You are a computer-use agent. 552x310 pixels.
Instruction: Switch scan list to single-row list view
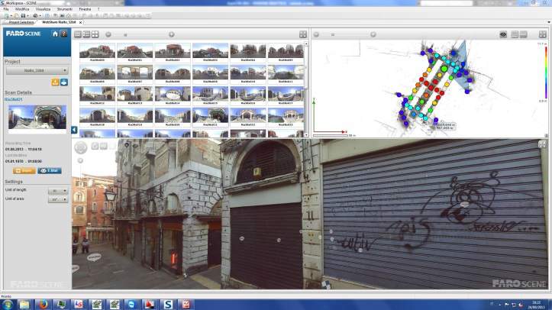[78, 34]
